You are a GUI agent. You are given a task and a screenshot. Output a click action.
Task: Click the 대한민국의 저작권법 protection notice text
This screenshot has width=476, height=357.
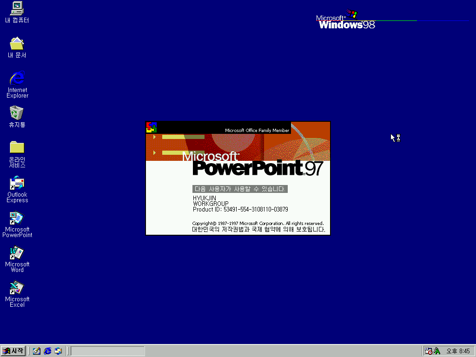pyautogui.click(x=258, y=230)
